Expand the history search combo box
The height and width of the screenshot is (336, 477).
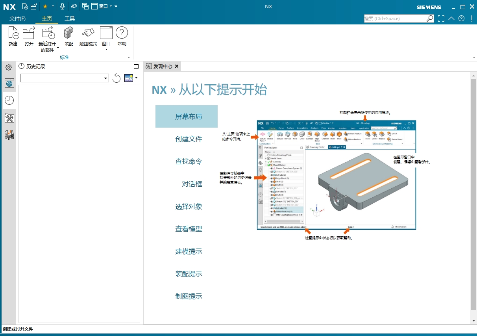(106, 78)
